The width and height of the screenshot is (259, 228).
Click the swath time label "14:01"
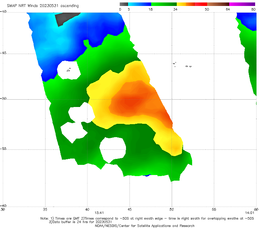(x=250, y=213)
